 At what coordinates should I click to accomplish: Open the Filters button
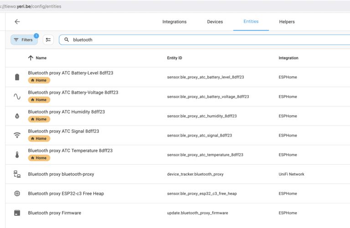[x=24, y=40]
